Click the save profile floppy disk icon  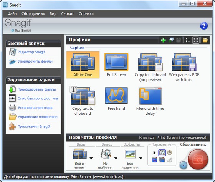pyautogui.click(x=179, y=40)
